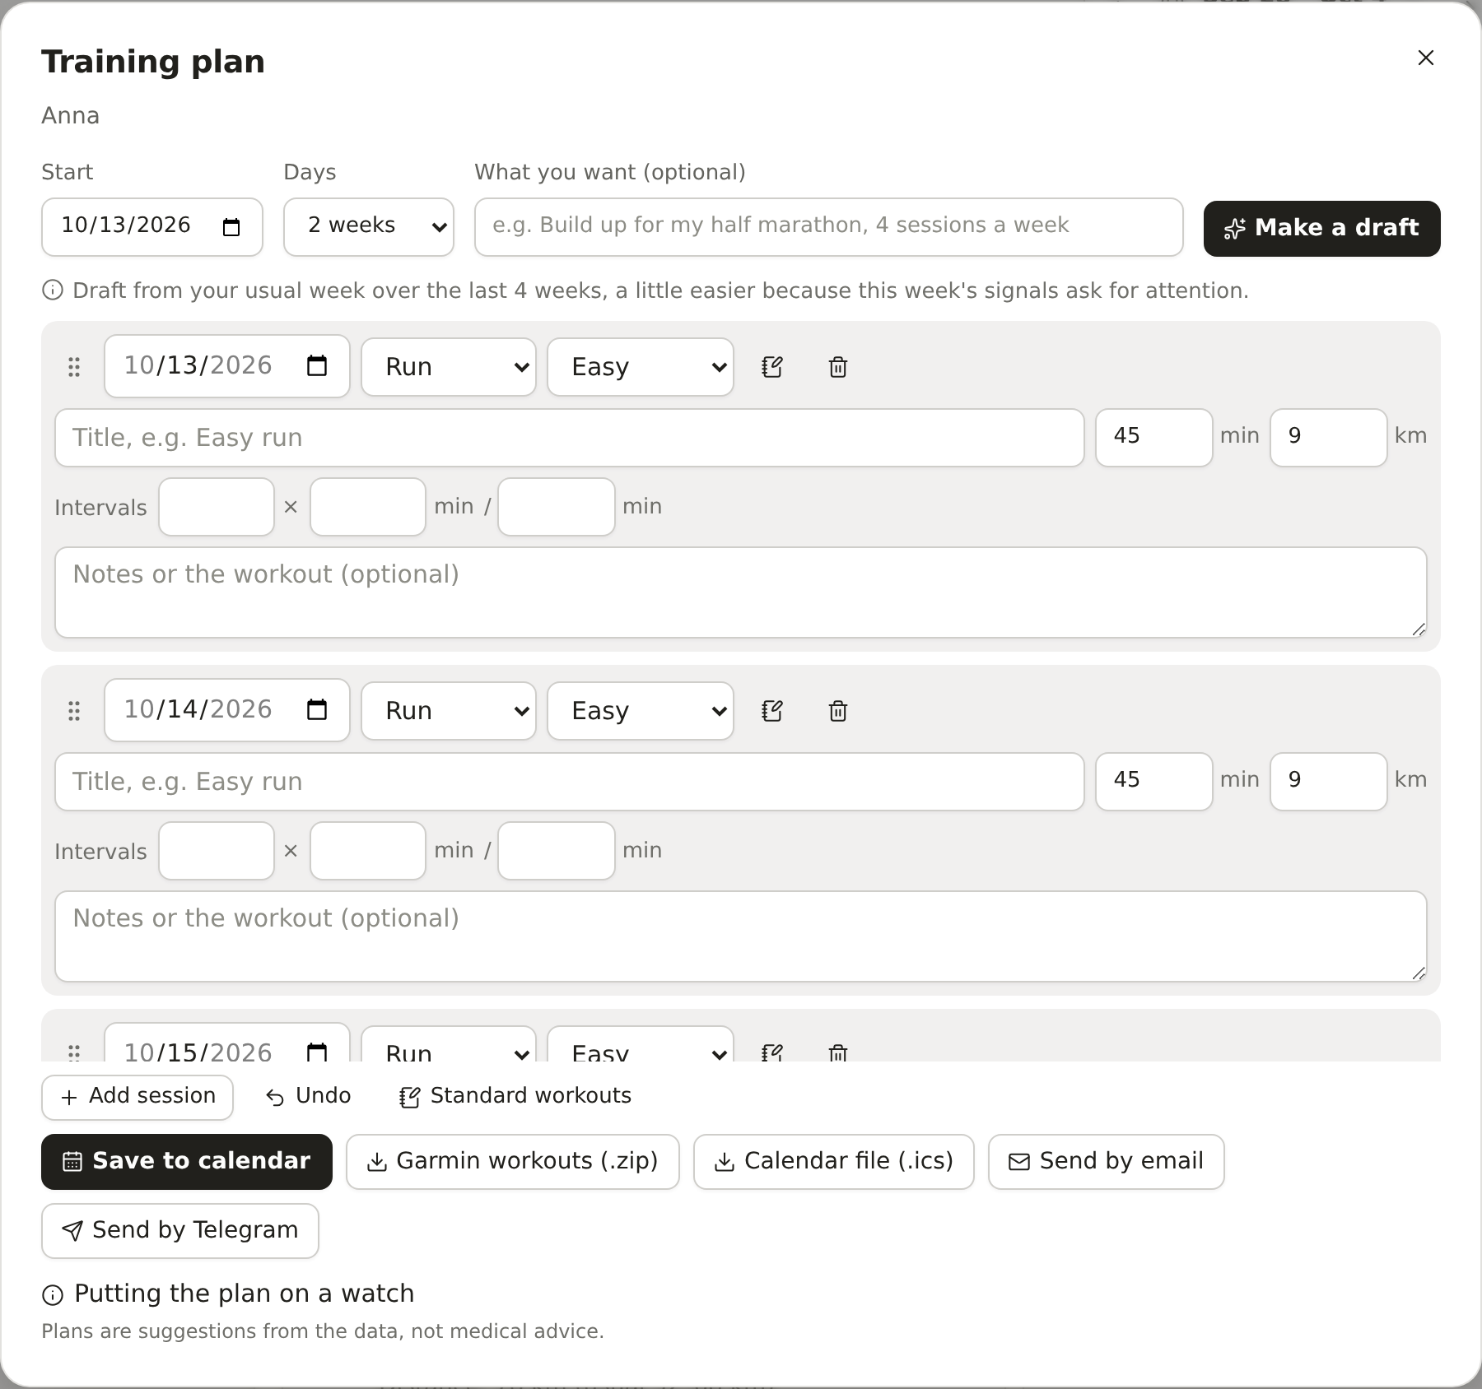This screenshot has height=1389, width=1482.
Task: Click interval rest minutes field in 10/13/2026 session
Action: [557, 507]
